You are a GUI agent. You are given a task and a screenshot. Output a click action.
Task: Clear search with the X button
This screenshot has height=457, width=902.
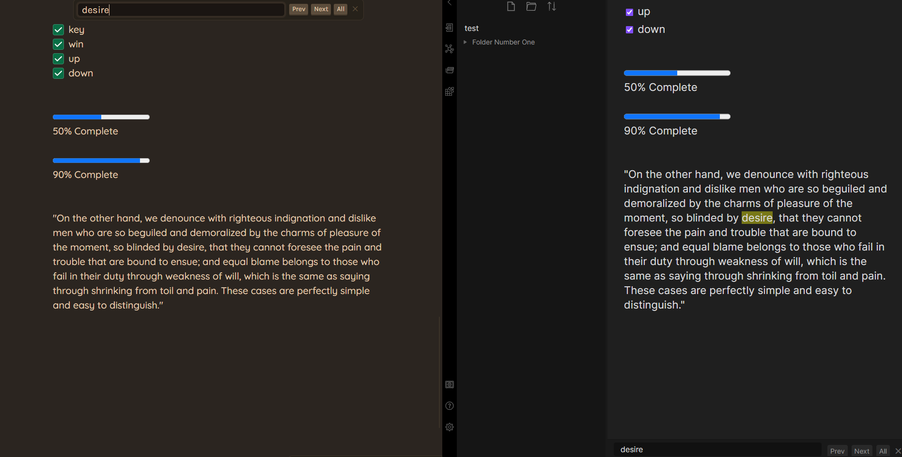355,9
